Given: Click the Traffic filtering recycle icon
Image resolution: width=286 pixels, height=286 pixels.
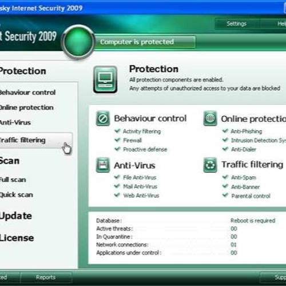Looking at the screenshot, I should 210,165.
